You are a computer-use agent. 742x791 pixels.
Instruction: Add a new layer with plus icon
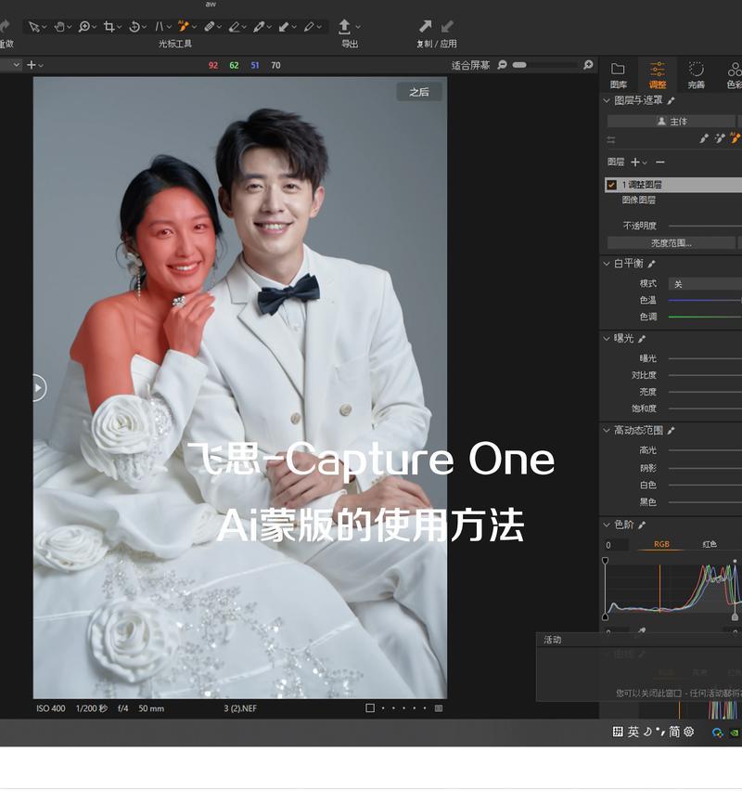coord(635,162)
